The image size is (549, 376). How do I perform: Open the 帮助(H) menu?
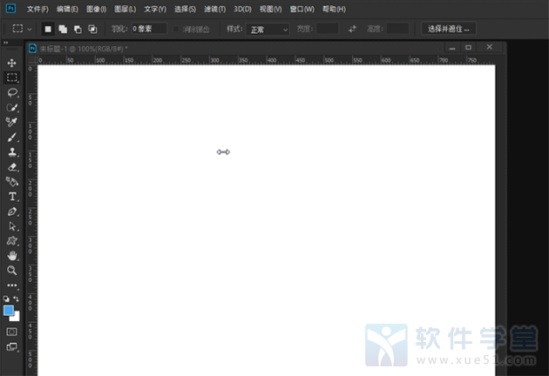point(334,9)
